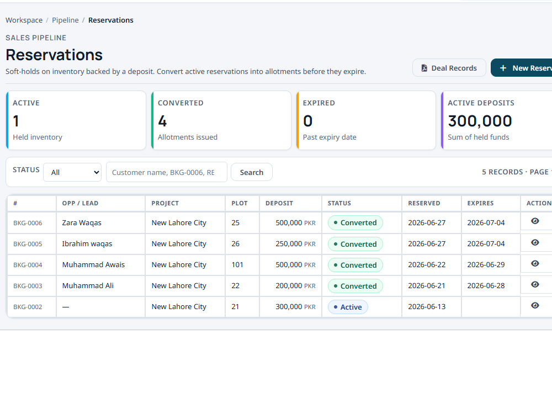The width and height of the screenshot is (552, 414).
Task: Click New Lahore City in BKG-0002 row
Action: (179, 306)
